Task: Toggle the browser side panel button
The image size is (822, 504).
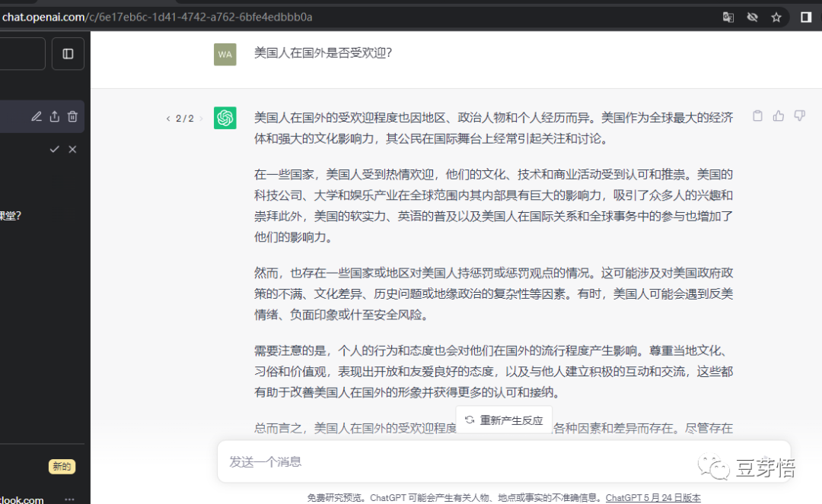Action: (806, 17)
